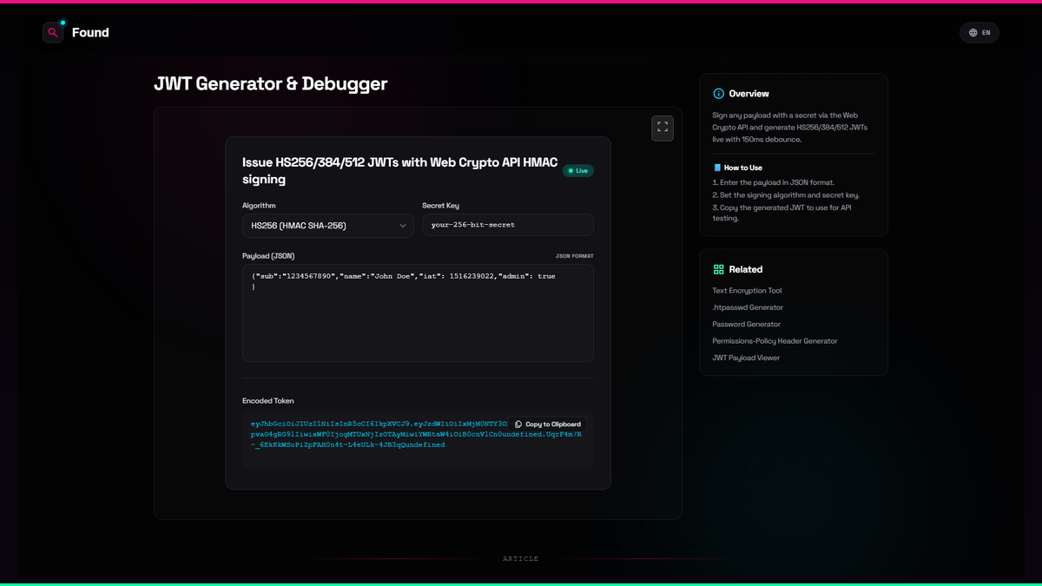Image resolution: width=1042 pixels, height=586 pixels.
Task: Click step 'Set the signing algorithm and secret key'
Action: coord(786,195)
